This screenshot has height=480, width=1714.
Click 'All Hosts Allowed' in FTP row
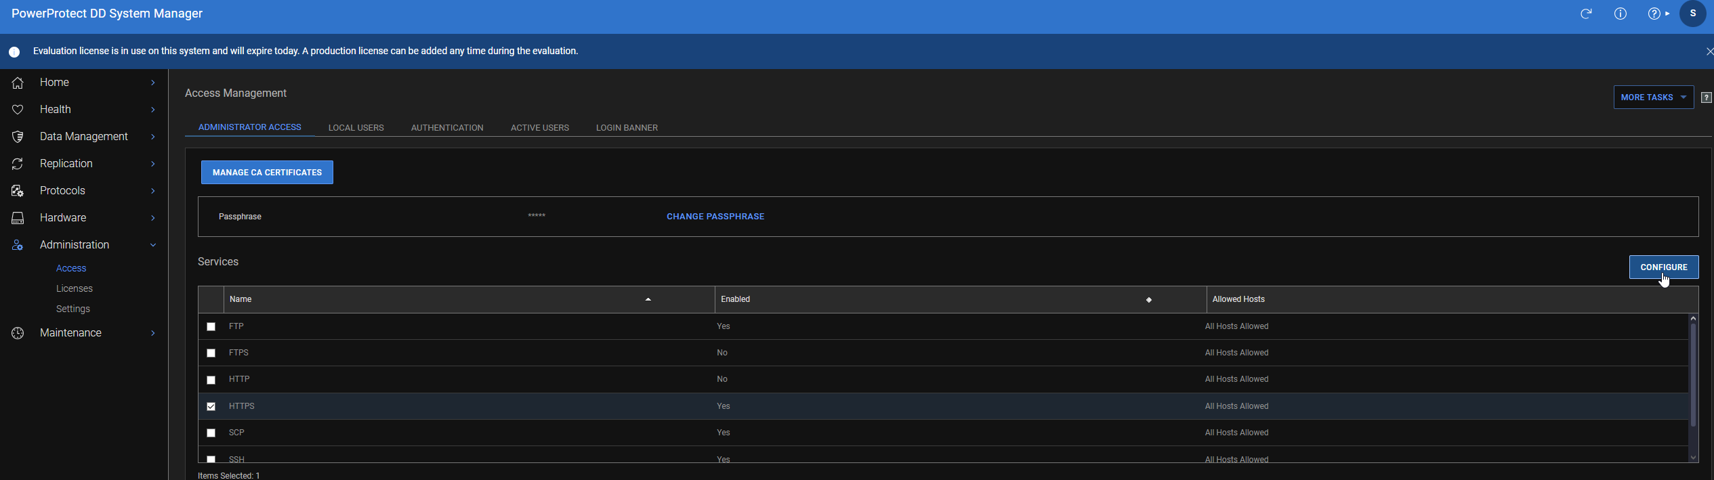pyautogui.click(x=1236, y=326)
